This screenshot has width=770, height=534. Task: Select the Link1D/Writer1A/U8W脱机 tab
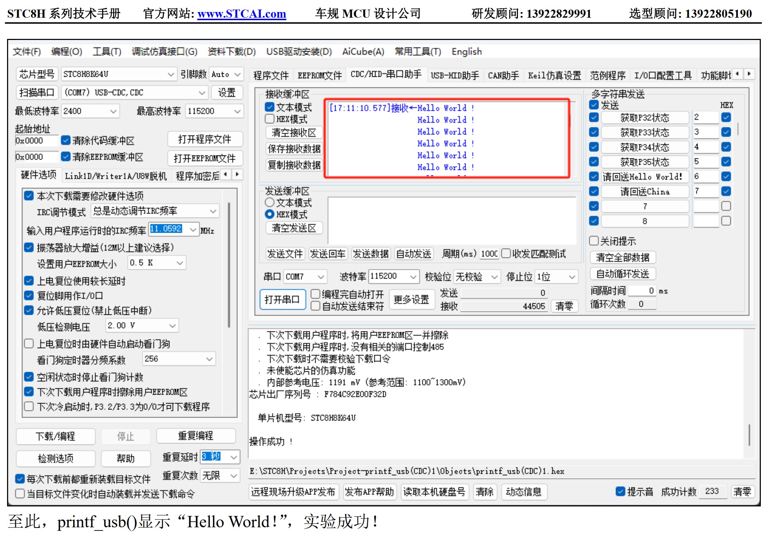(x=116, y=176)
